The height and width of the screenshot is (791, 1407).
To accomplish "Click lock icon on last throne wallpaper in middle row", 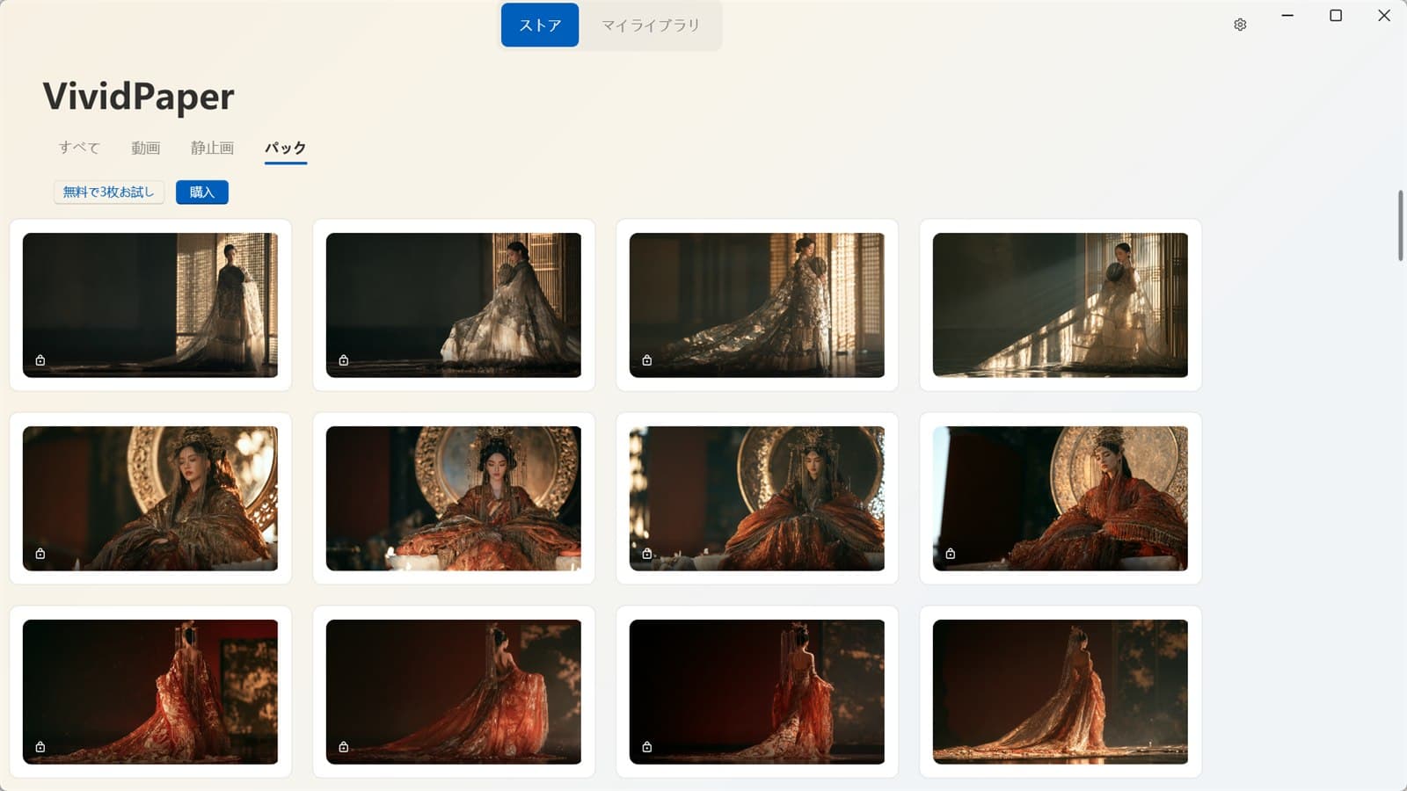I will coord(951,554).
